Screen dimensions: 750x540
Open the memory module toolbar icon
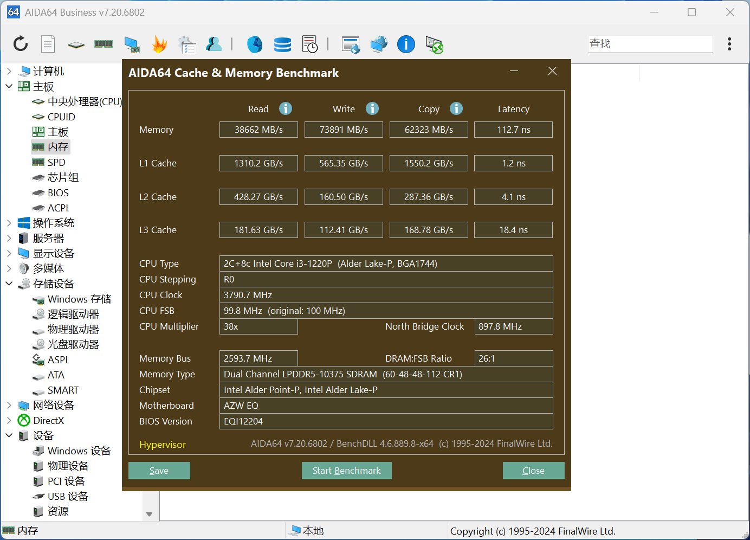point(104,44)
